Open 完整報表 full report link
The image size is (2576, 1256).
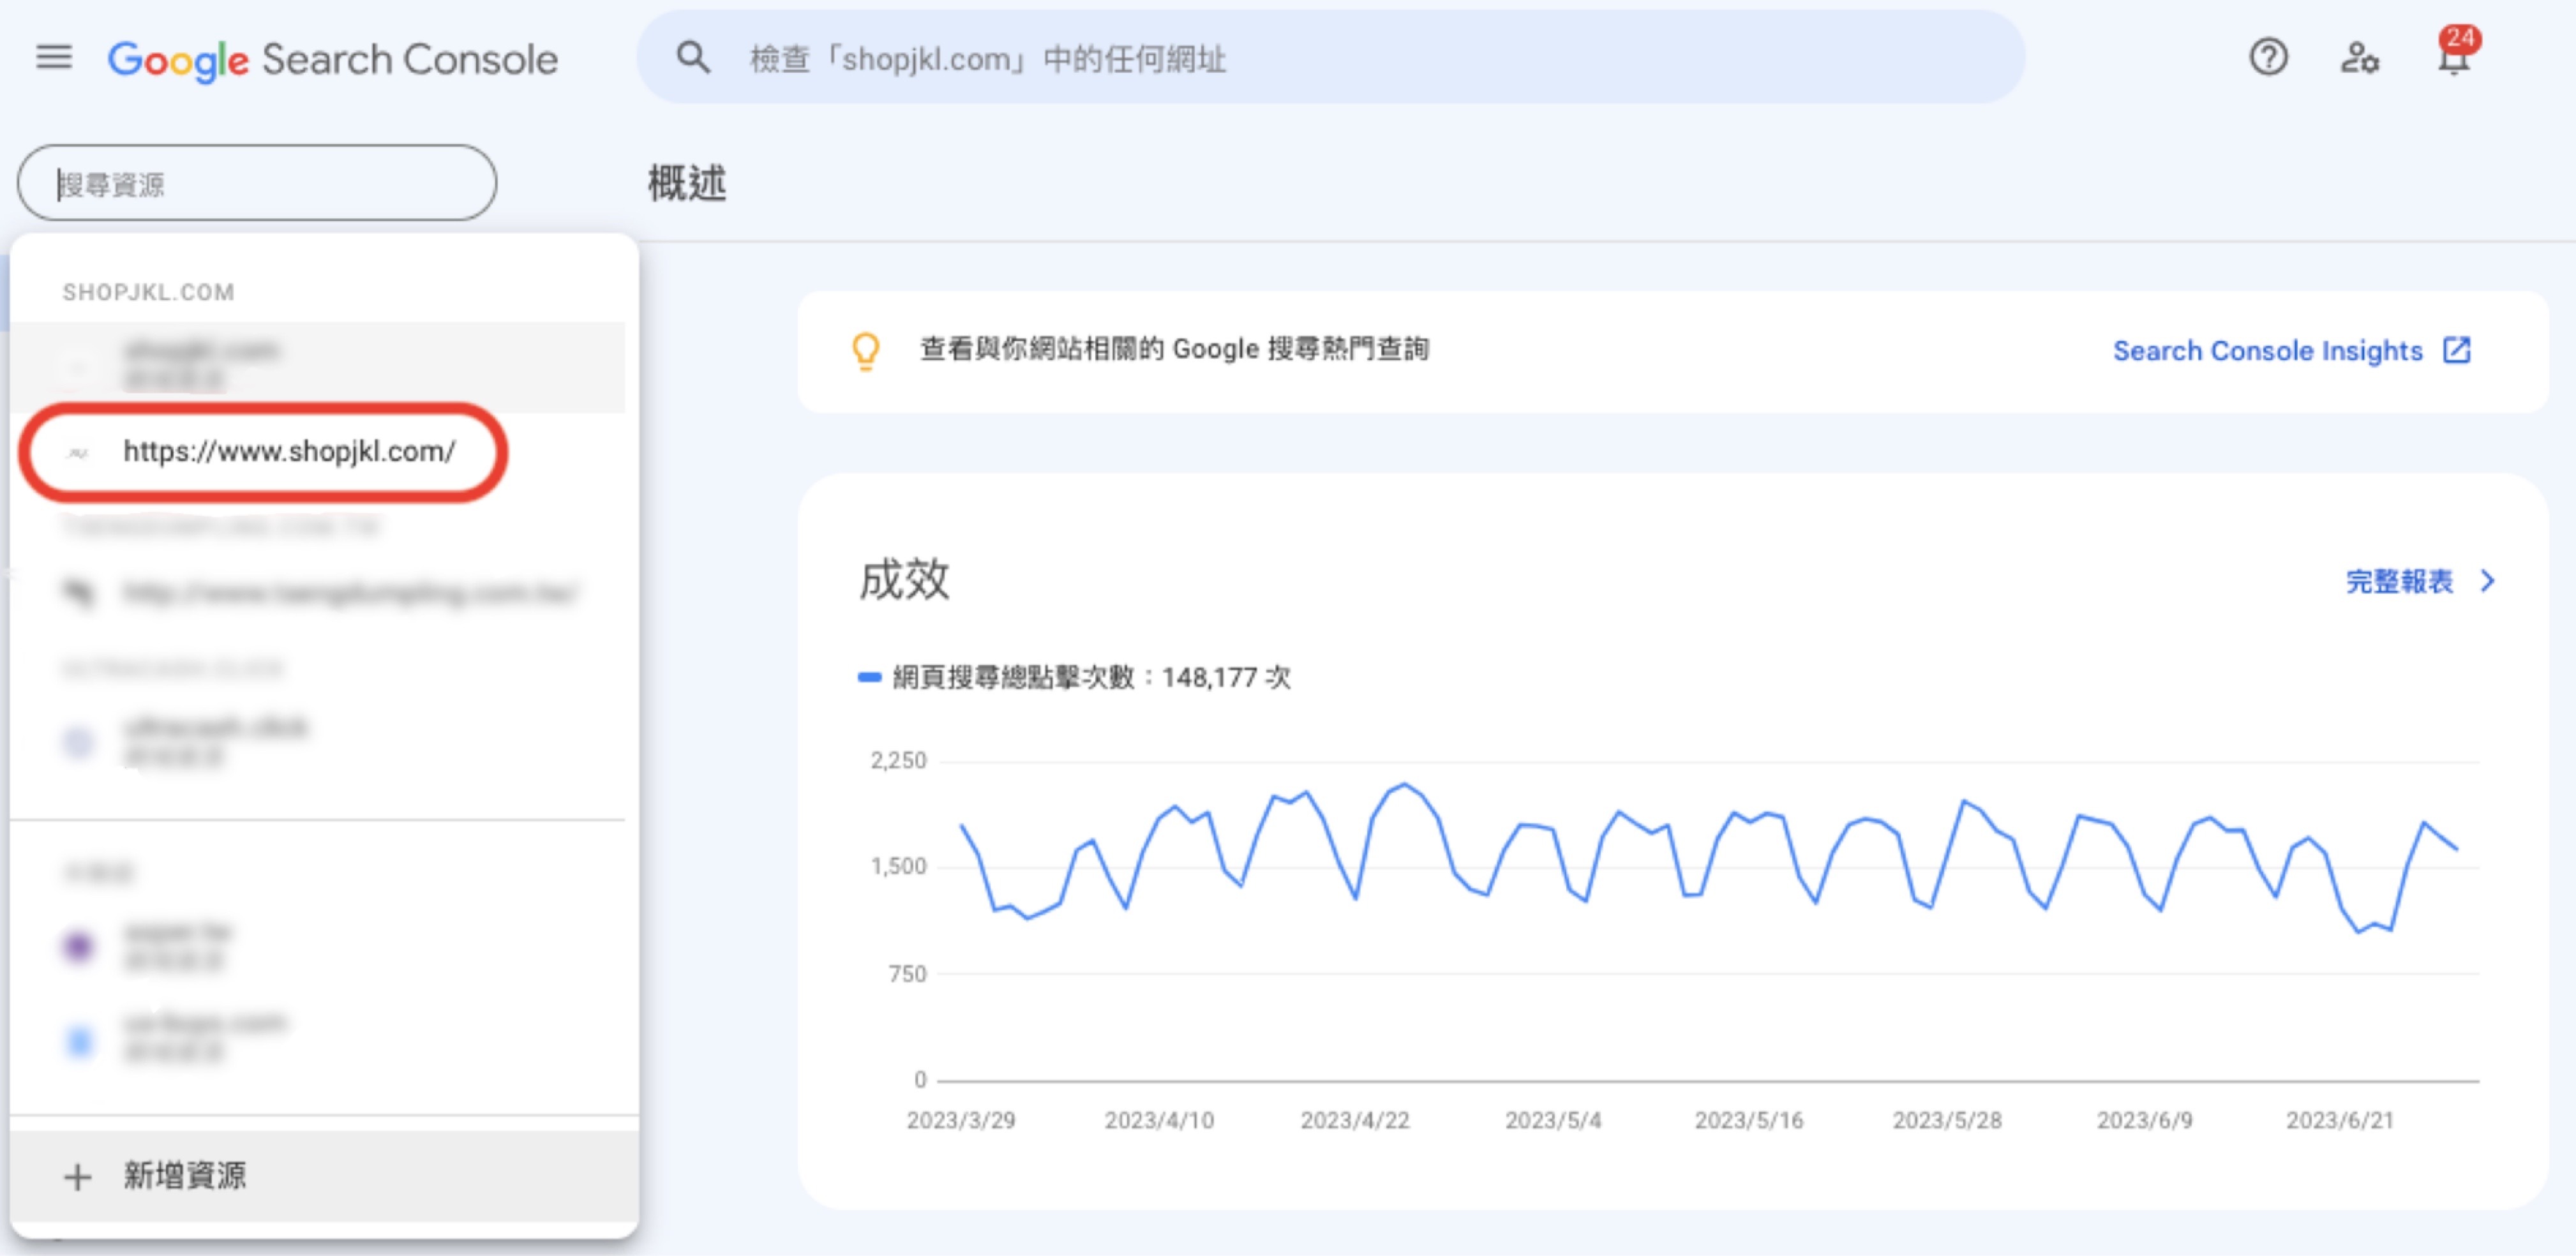(2399, 581)
